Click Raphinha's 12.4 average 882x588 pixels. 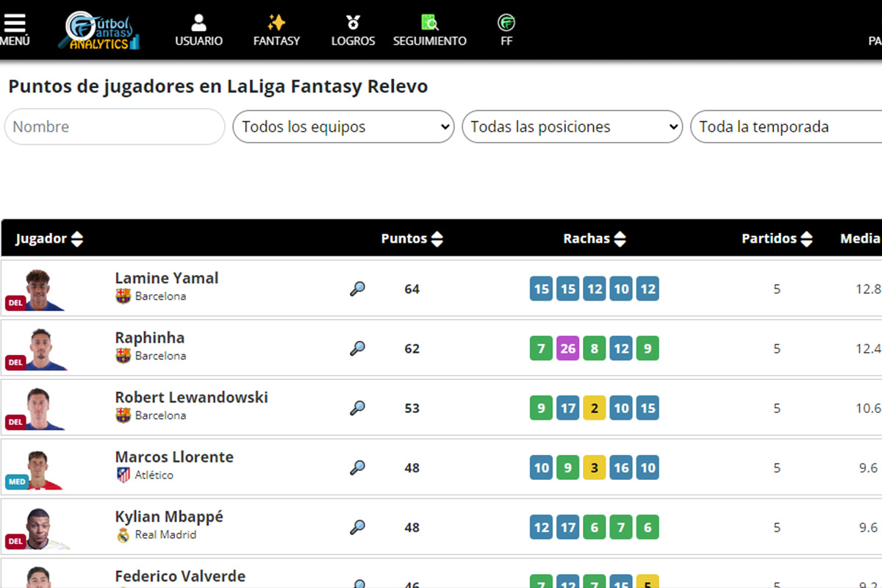(868, 348)
